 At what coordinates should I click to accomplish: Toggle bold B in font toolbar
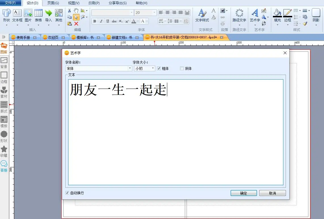click(x=95, y=21)
